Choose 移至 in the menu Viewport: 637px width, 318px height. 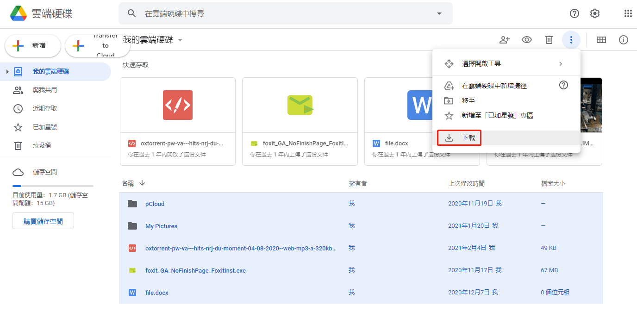(x=468, y=100)
